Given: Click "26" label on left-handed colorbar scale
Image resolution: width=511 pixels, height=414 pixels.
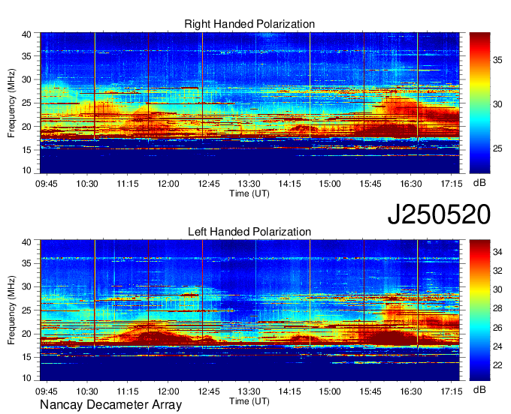Looking at the screenshot, I should pyautogui.click(x=497, y=328).
